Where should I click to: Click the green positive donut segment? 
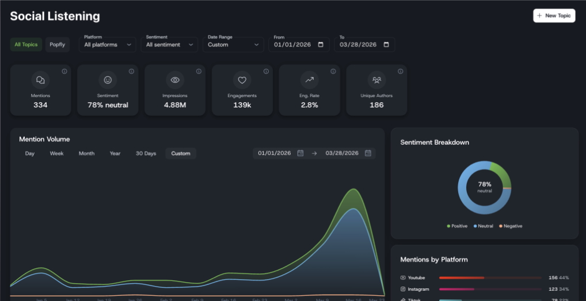point(502,173)
